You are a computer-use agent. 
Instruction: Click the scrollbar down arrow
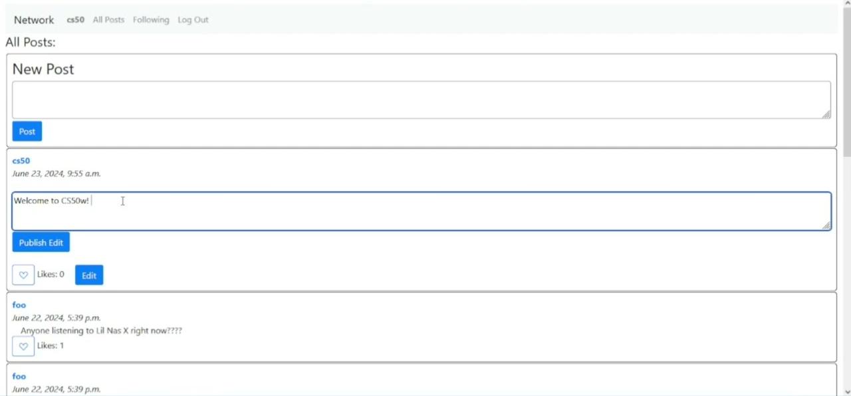pyautogui.click(x=846, y=391)
